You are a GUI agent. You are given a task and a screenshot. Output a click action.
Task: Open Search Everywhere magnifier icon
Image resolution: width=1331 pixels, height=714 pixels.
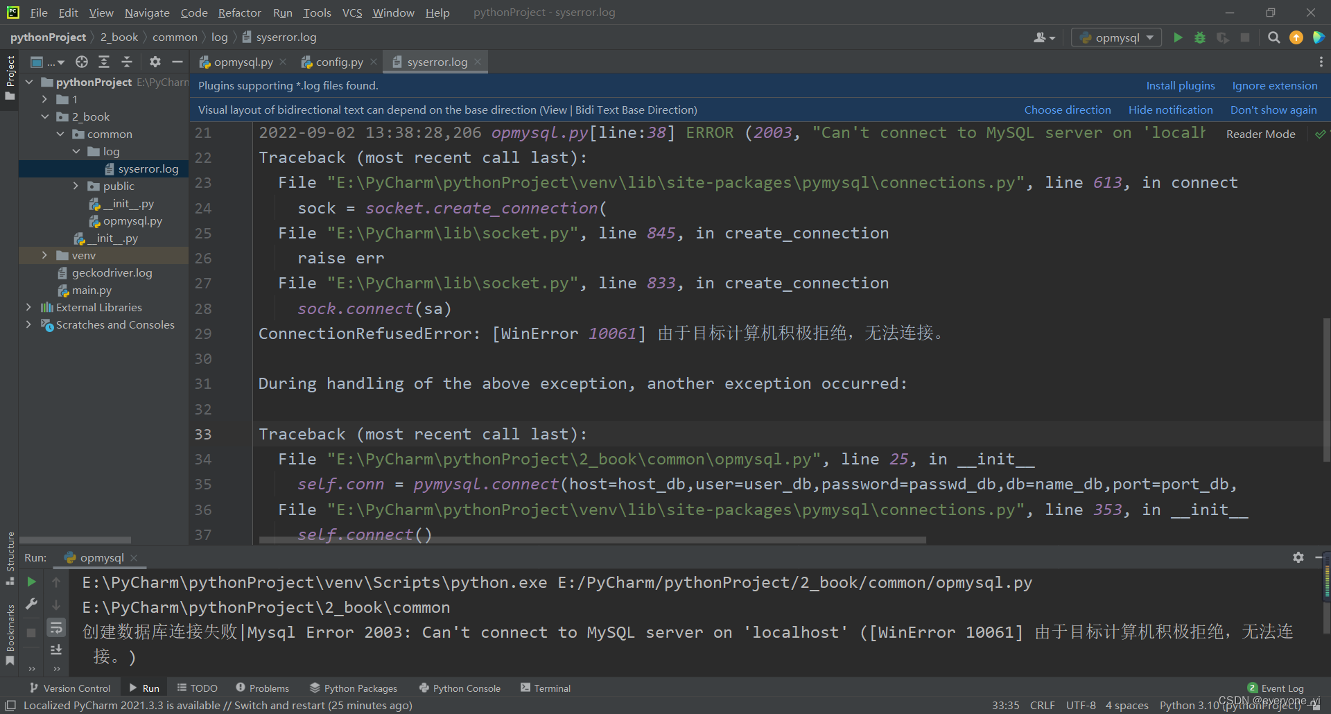point(1274,37)
